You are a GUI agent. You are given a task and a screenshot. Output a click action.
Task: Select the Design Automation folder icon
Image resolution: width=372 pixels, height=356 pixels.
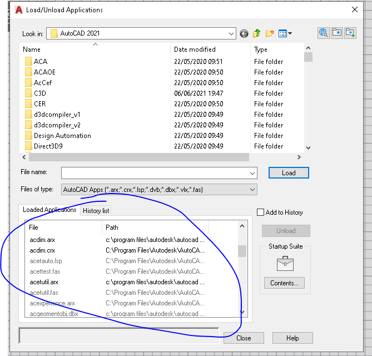(28, 135)
